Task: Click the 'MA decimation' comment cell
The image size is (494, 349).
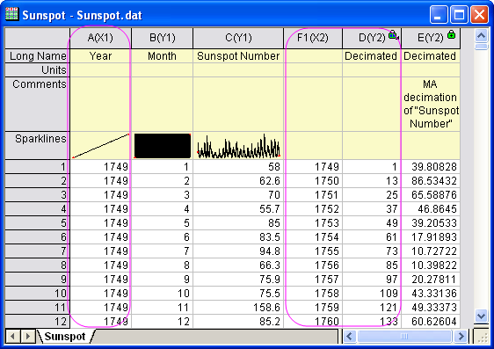Action: click(431, 105)
